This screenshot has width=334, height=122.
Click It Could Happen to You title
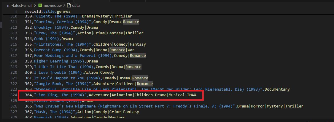pos(67,78)
